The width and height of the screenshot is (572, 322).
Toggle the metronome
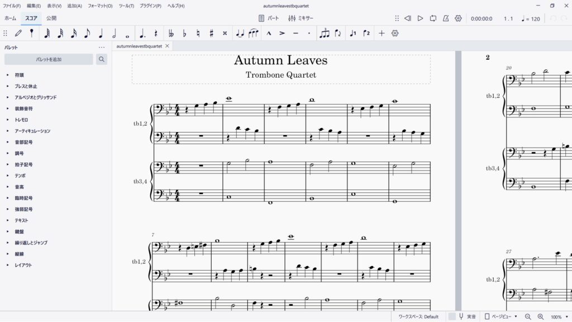[x=446, y=18]
